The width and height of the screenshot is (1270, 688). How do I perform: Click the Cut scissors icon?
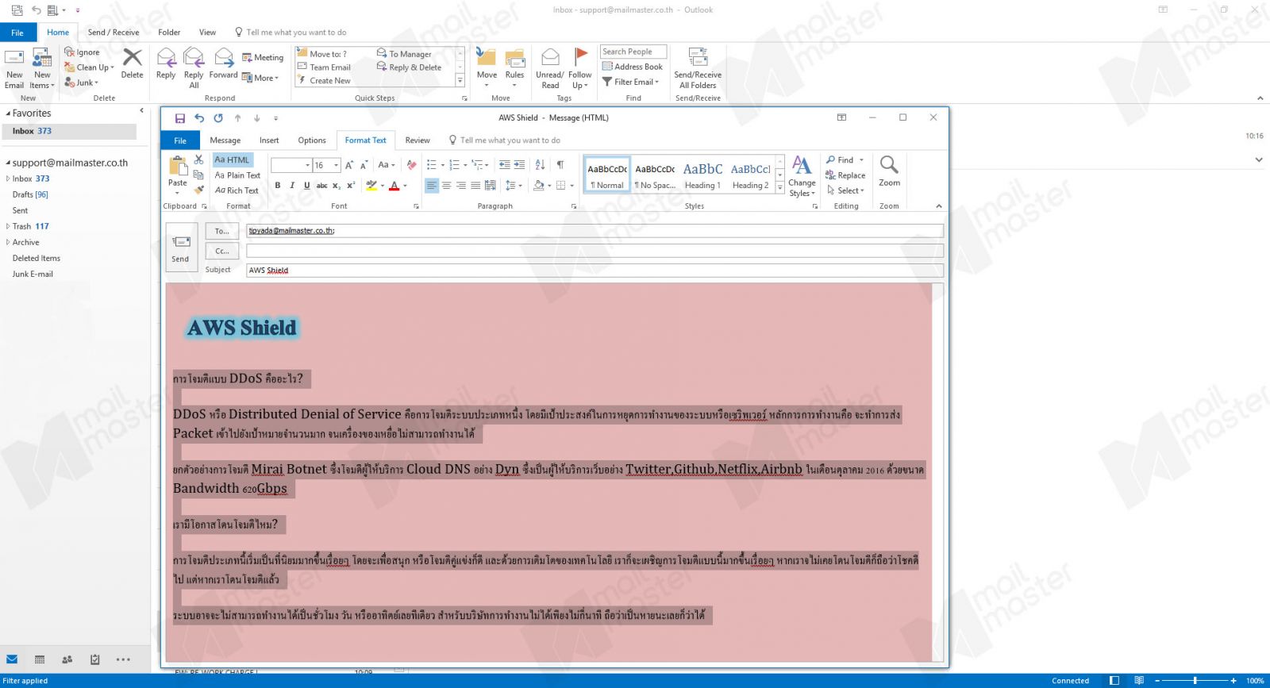click(199, 160)
